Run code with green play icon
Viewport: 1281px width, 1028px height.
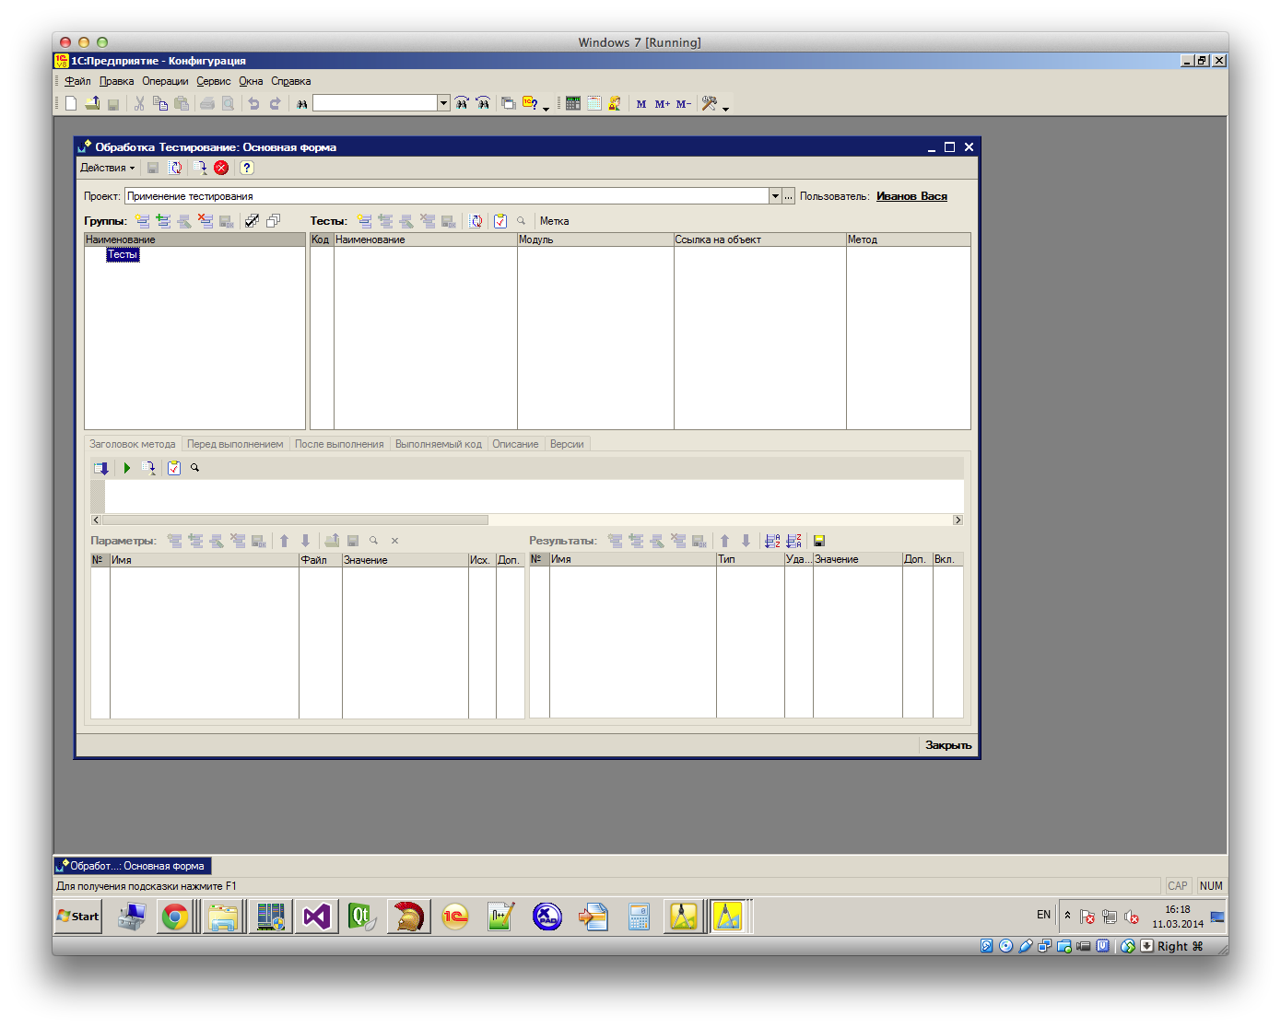coord(127,468)
